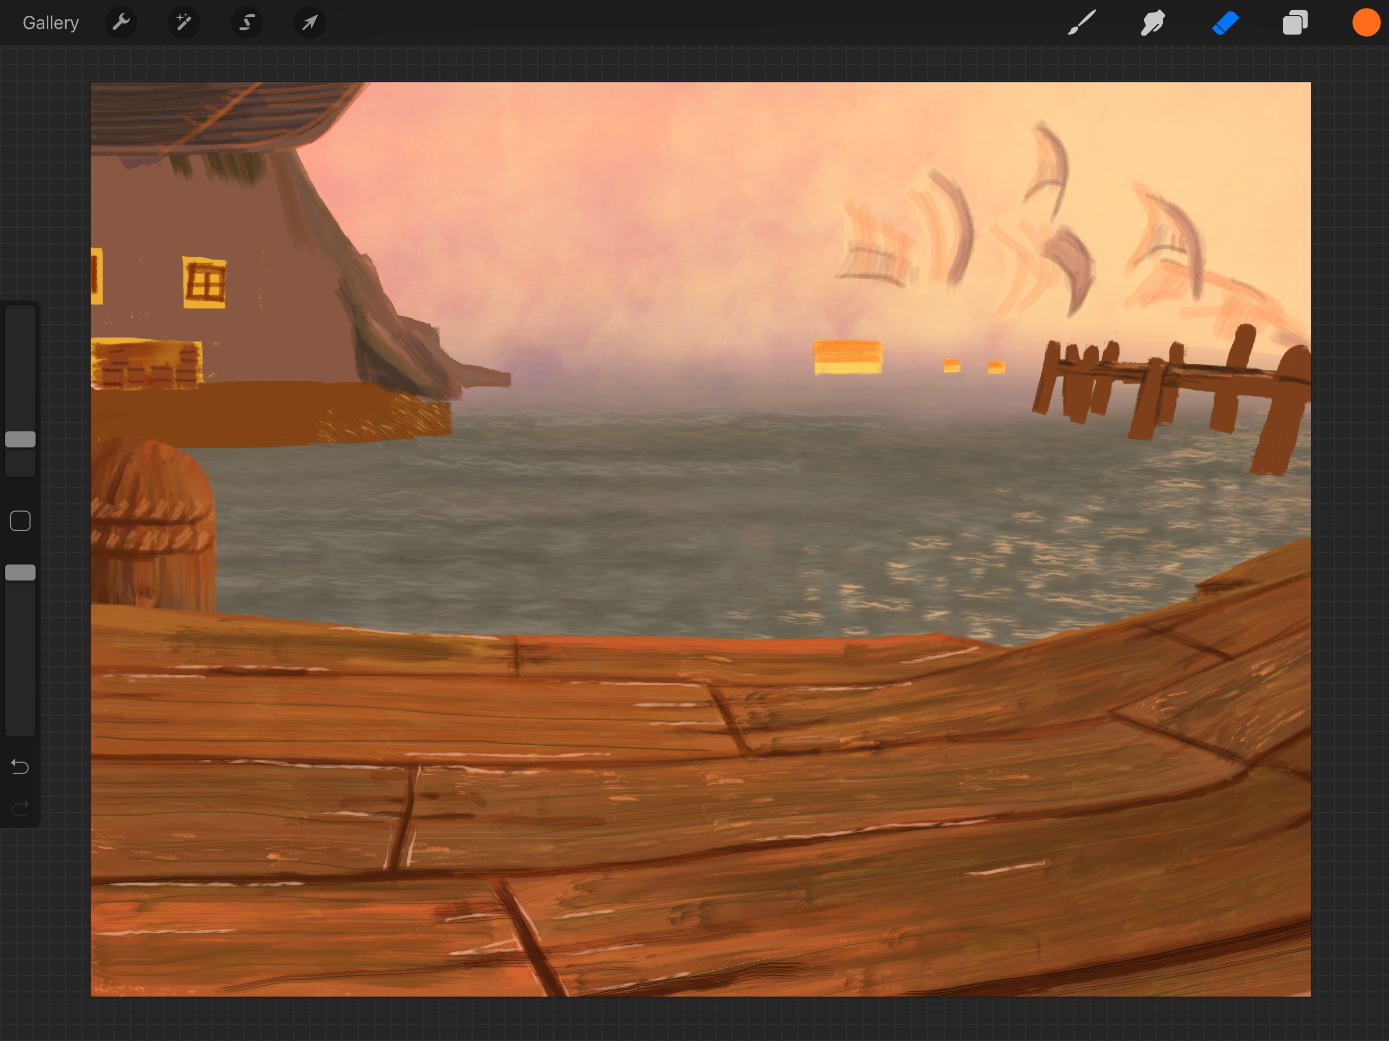1389x1041 pixels.
Task: Return to the Gallery
Action: coord(51,23)
